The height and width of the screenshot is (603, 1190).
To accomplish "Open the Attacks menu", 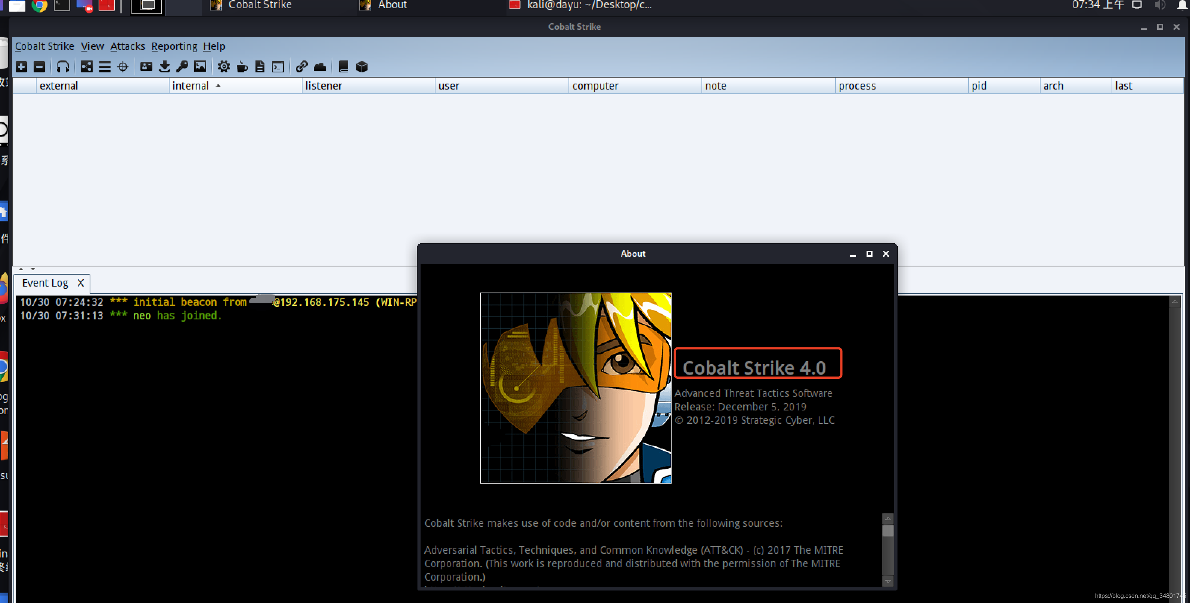I will (127, 46).
